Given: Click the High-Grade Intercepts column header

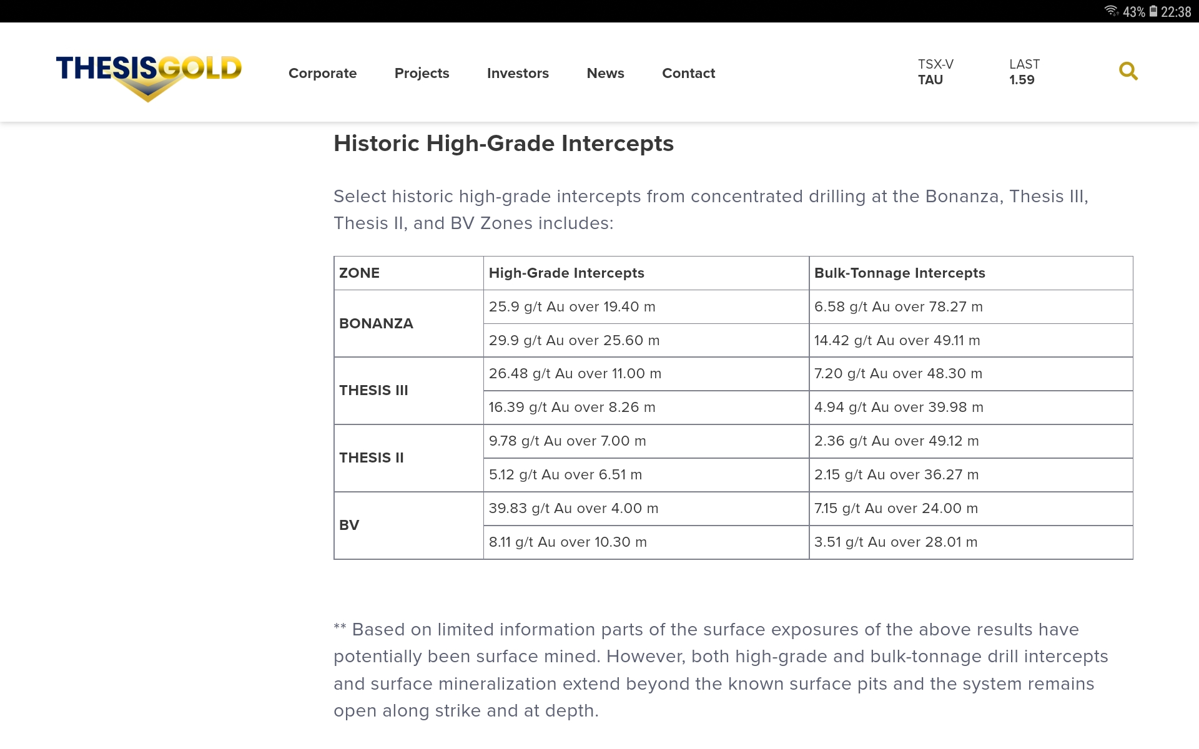Looking at the screenshot, I should [x=566, y=273].
